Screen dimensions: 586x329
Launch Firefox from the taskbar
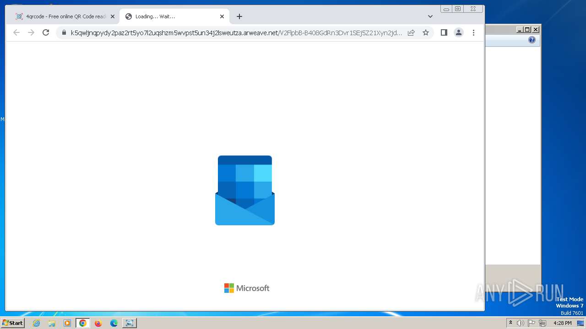pyautogui.click(x=98, y=323)
